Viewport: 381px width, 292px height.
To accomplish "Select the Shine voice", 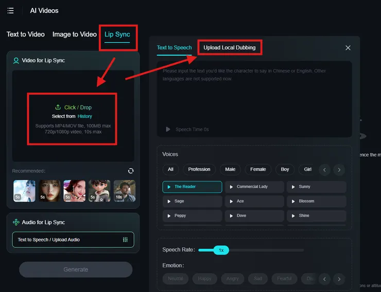I will 316,215.
